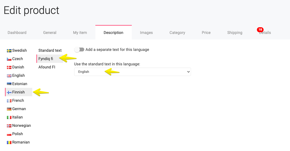Click the Edit product heading

[x=31, y=10]
